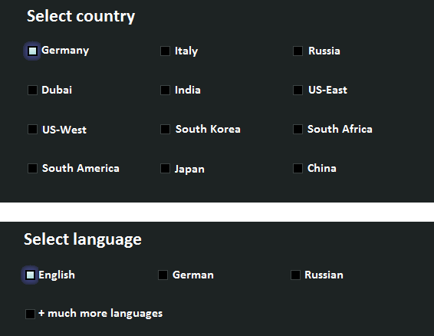This screenshot has height=336, width=434.
Task: Tick the Russian language checkbox
Action: [x=295, y=275]
